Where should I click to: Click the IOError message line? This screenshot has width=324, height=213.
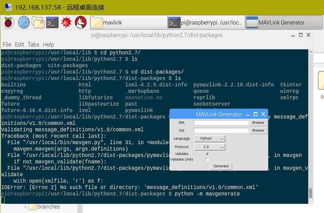pyautogui.click(x=130, y=188)
